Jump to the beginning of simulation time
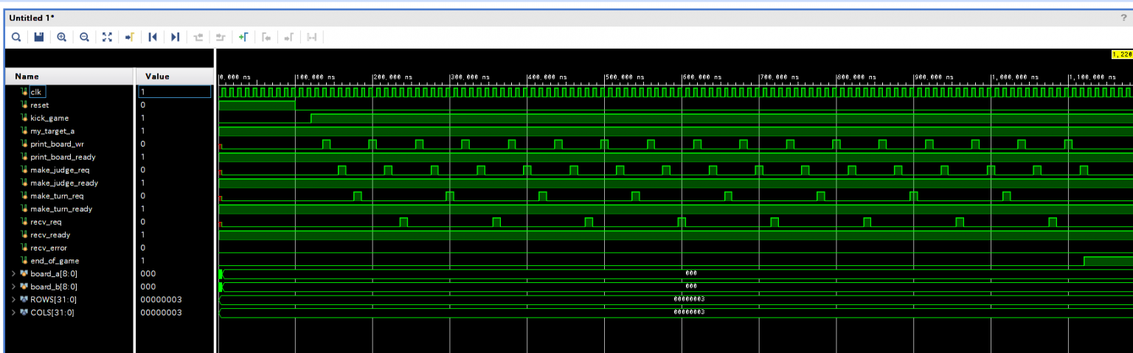The height and width of the screenshot is (353, 1133). click(x=153, y=37)
